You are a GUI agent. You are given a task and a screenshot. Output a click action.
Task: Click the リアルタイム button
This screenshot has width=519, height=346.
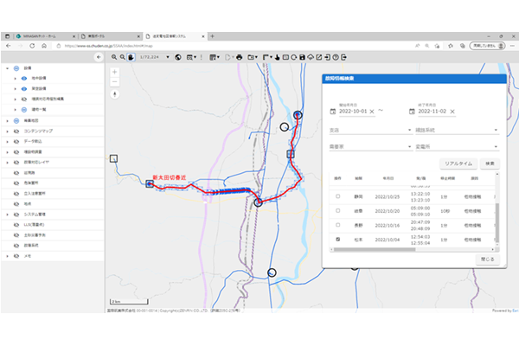[x=458, y=163]
